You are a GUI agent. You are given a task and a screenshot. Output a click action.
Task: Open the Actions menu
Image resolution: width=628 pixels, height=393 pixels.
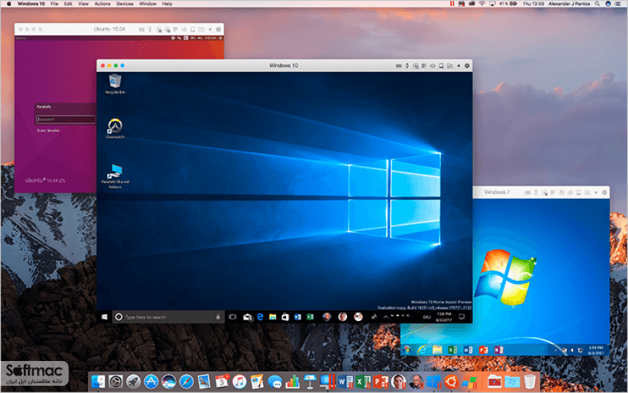pos(103,4)
